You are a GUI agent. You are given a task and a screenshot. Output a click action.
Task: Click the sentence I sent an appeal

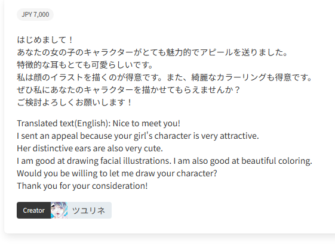coord(138,136)
